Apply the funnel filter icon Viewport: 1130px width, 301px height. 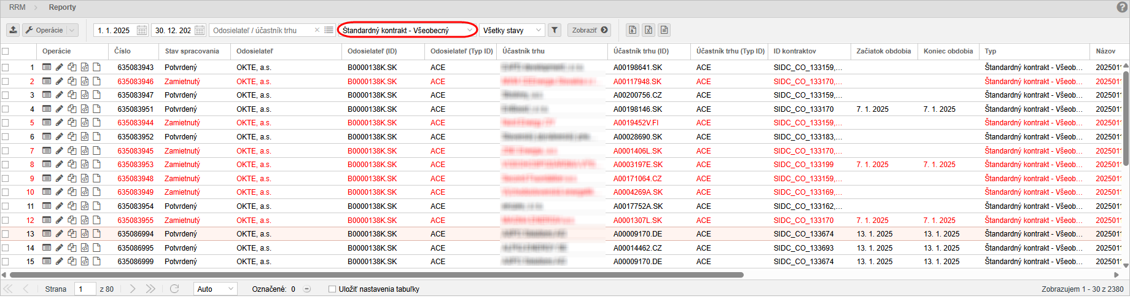click(x=555, y=30)
